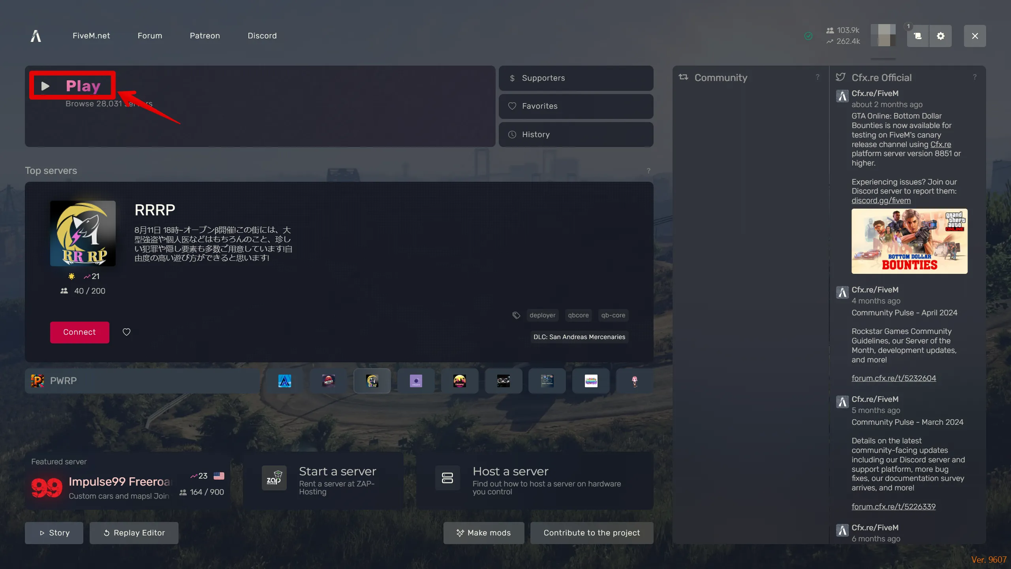This screenshot has height=569, width=1011.
Task: Click the Impulse99 red 99 logo
Action: [47, 488]
